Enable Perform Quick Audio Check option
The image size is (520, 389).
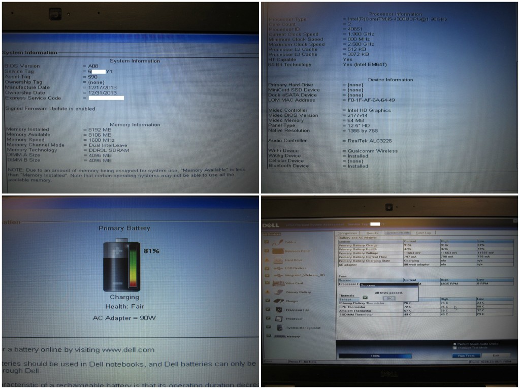point(454,344)
